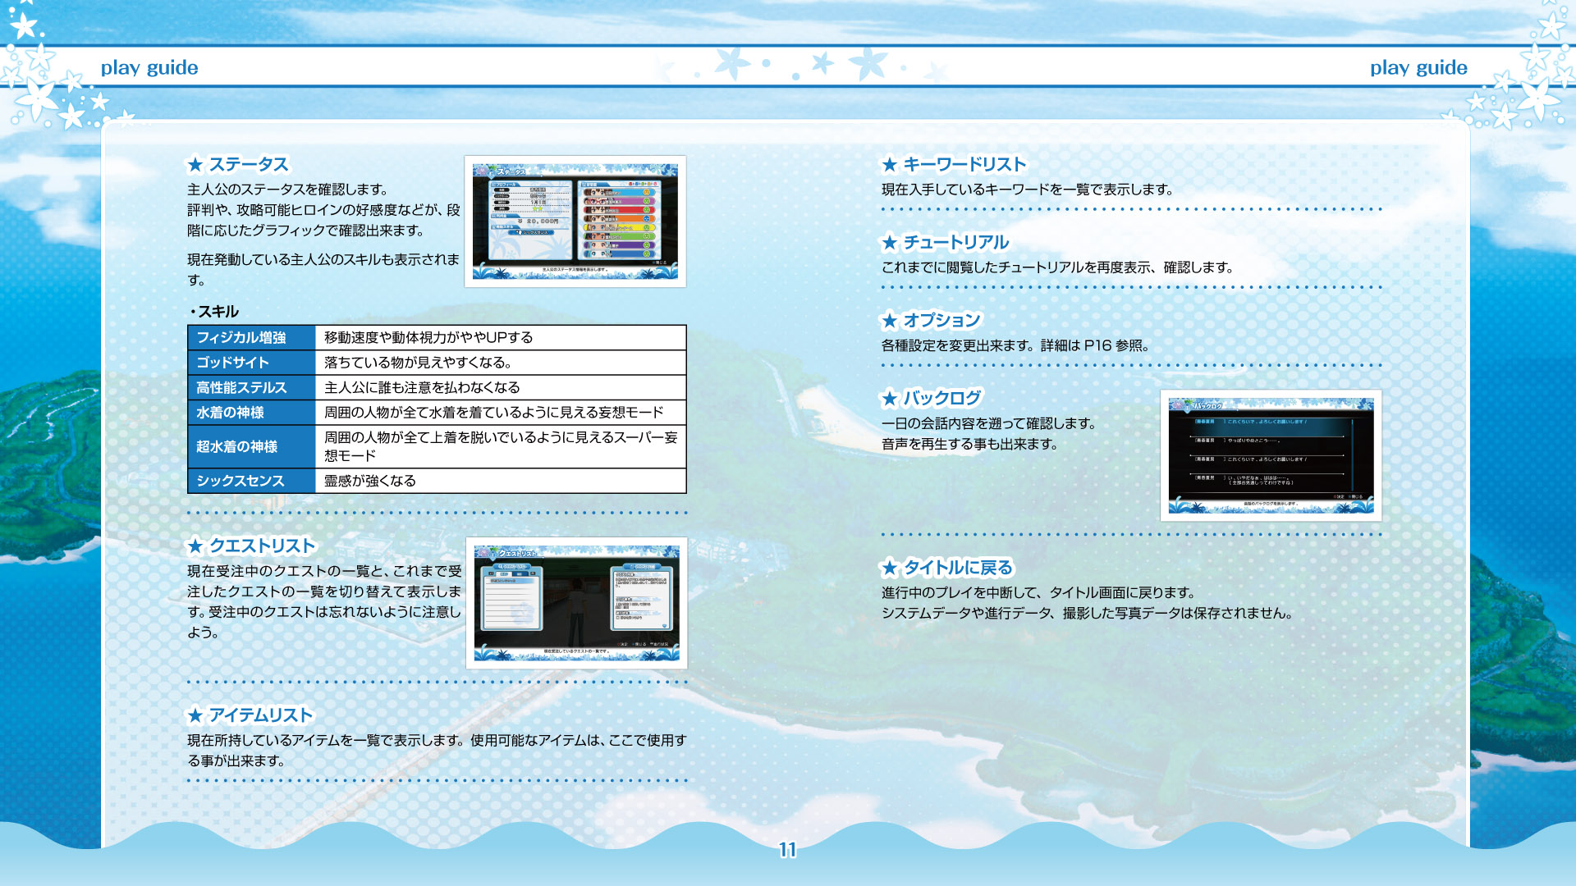
Task: Select the バックログ heading text
Action: [x=942, y=399]
